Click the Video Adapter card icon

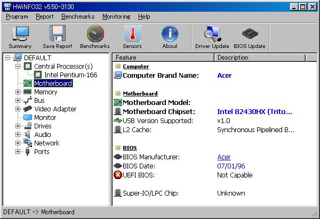click(28, 109)
